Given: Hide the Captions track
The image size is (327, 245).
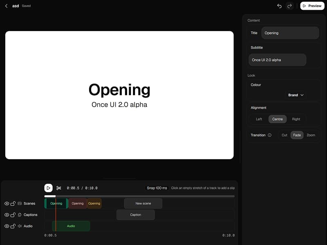Looking at the screenshot, I should point(7,215).
